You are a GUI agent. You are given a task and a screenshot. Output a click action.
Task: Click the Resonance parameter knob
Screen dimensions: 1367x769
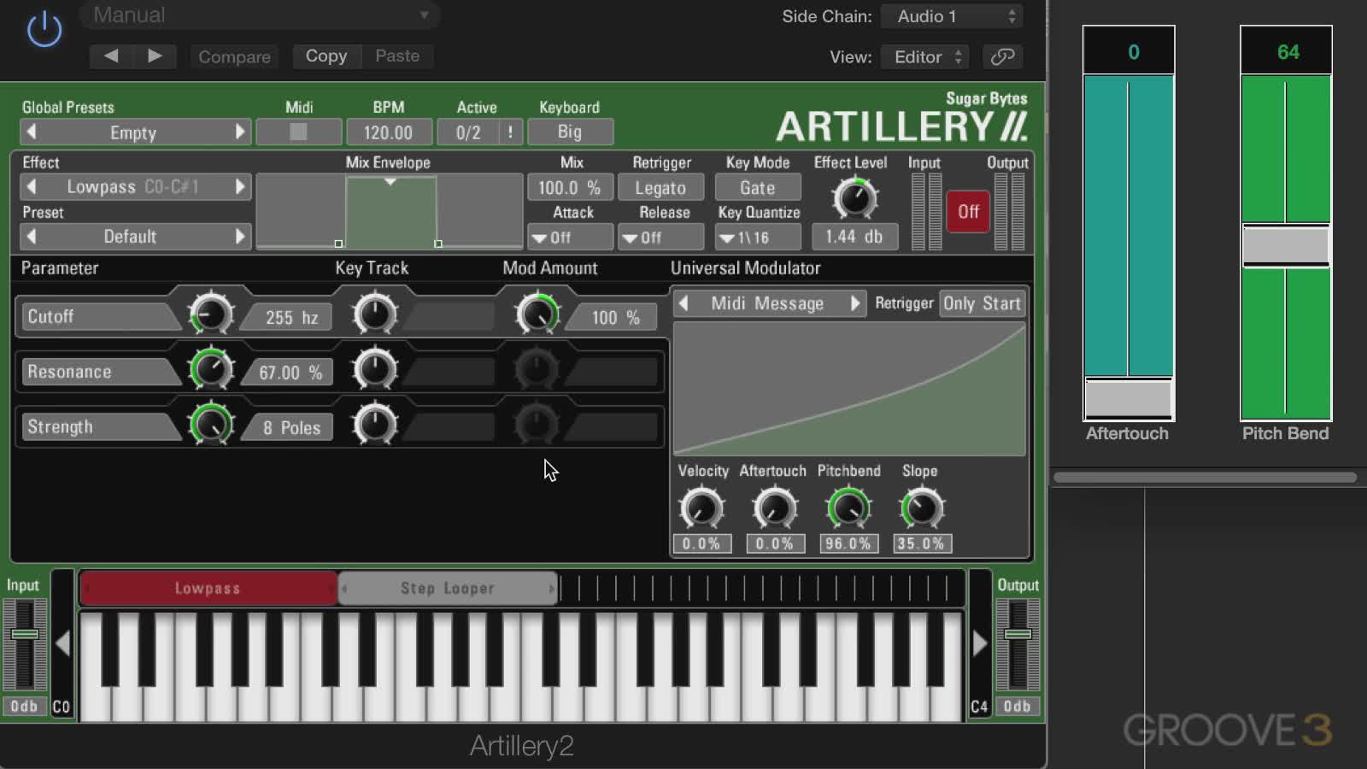(x=210, y=369)
